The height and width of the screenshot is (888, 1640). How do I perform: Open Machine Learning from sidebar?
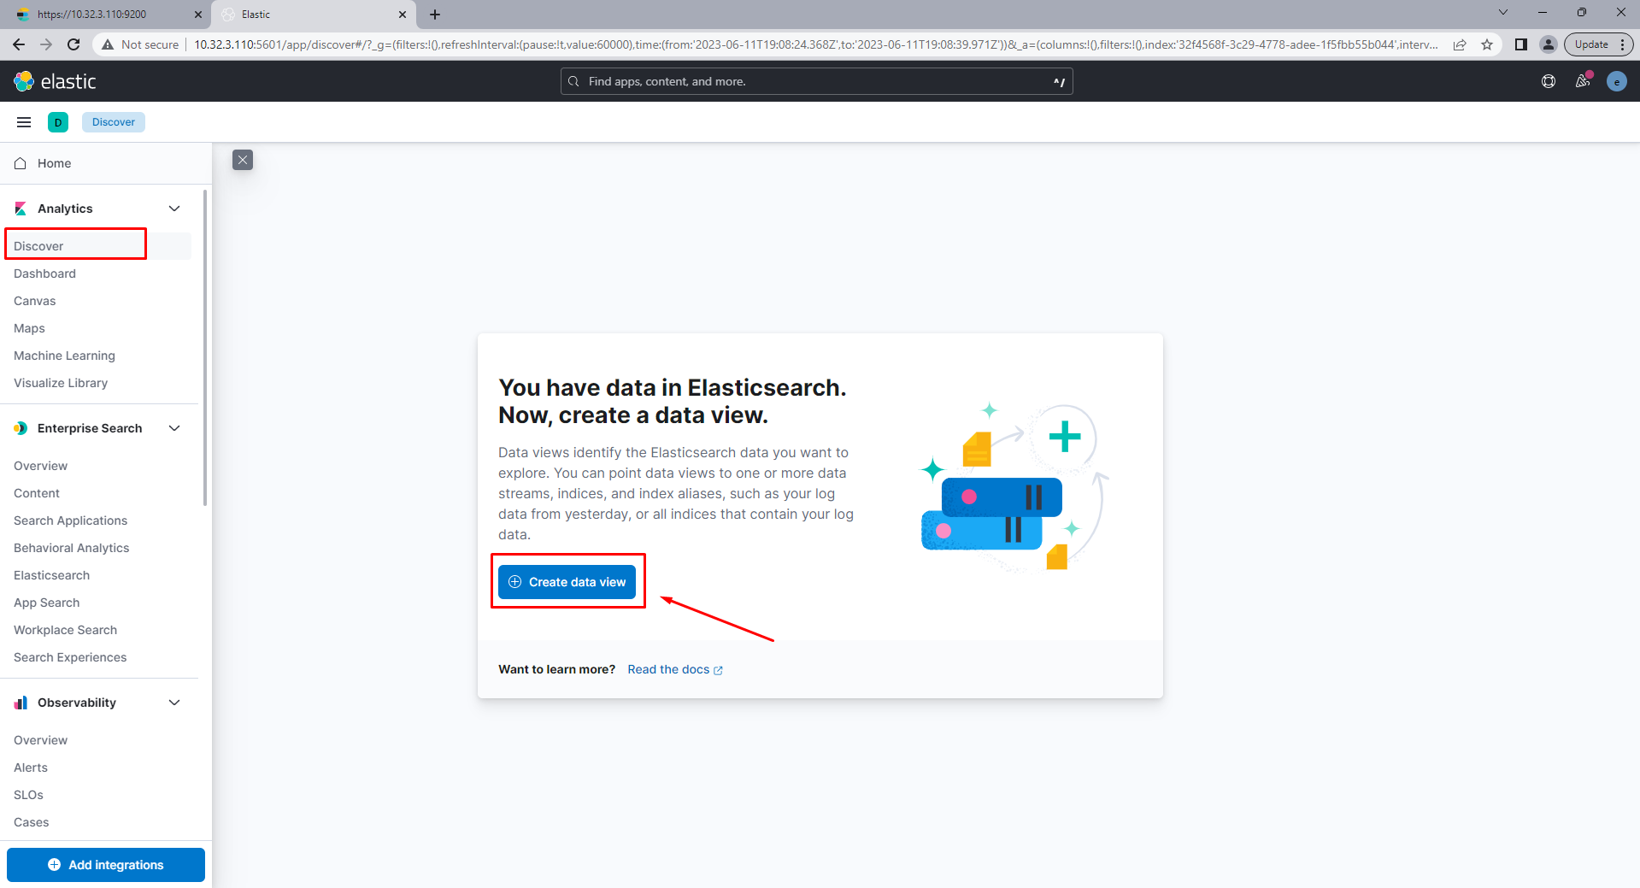tap(64, 356)
